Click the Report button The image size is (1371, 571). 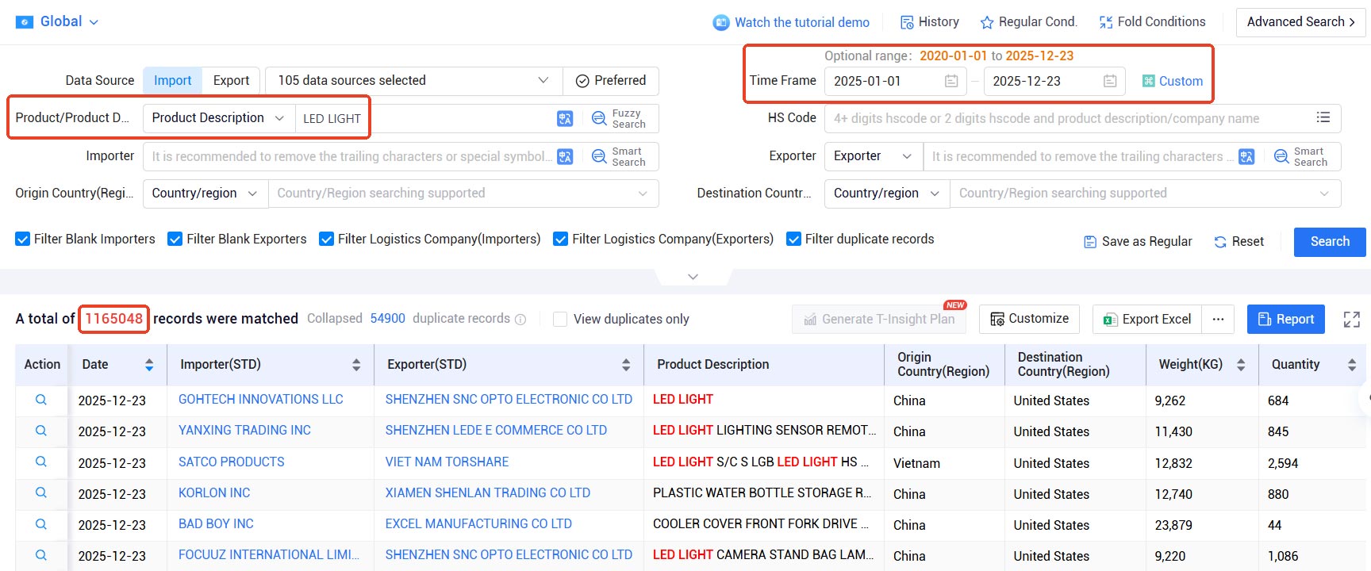coord(1286,319)
